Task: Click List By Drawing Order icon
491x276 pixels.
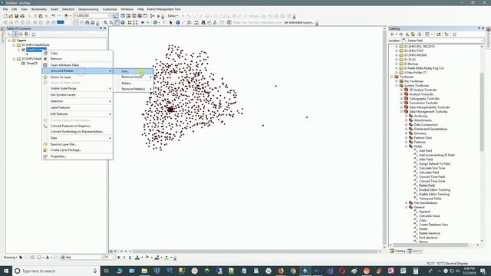Action: coord(9,34)
